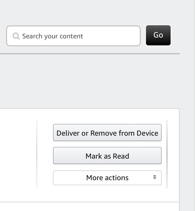The image size is (195, 211).
Task: Choose the Deliver or Remove from Device button
Action: (x=107, y=133)
